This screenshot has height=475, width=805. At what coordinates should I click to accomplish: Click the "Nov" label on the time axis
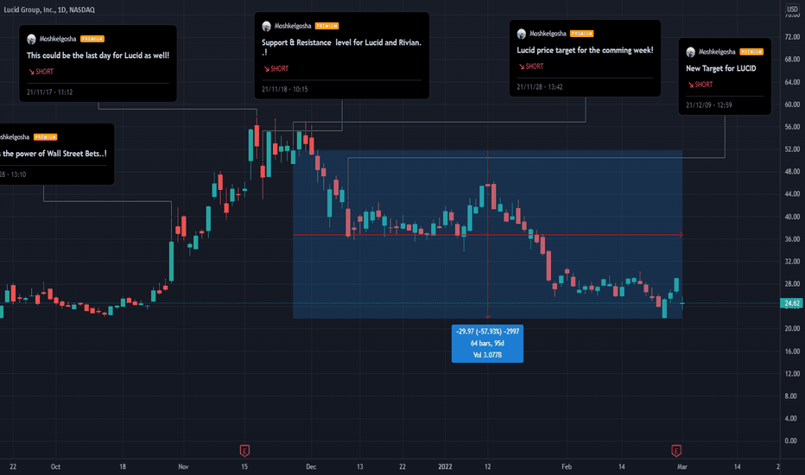click(183, 466)
